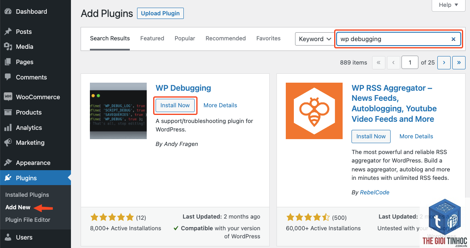Click the Analytics bar chart icon
The width and height of the screenshot is (470, 248).
click(x=8, y=127)
